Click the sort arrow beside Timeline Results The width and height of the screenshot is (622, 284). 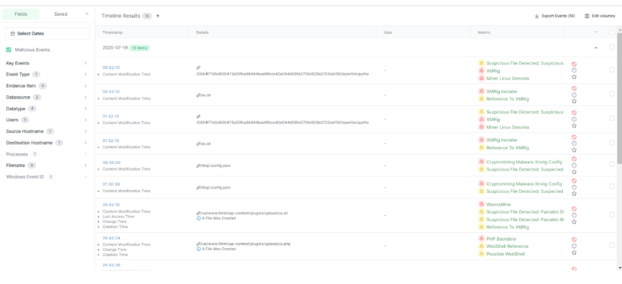point(158,16)
